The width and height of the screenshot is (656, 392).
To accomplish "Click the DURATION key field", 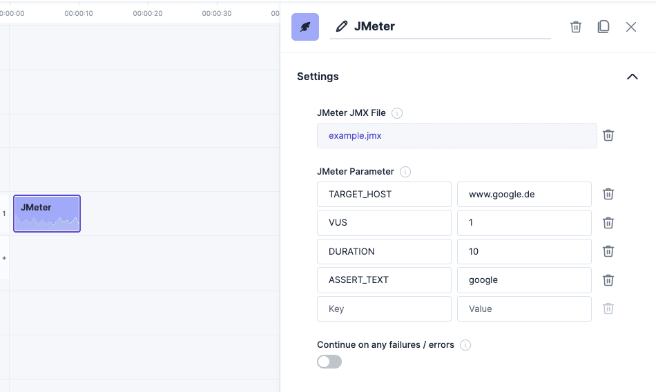I will coord(384,251).
